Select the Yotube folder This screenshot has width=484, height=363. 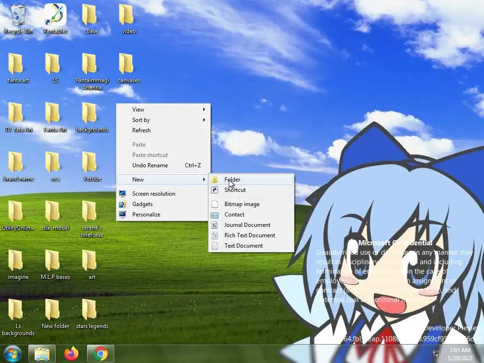[92, 166]
